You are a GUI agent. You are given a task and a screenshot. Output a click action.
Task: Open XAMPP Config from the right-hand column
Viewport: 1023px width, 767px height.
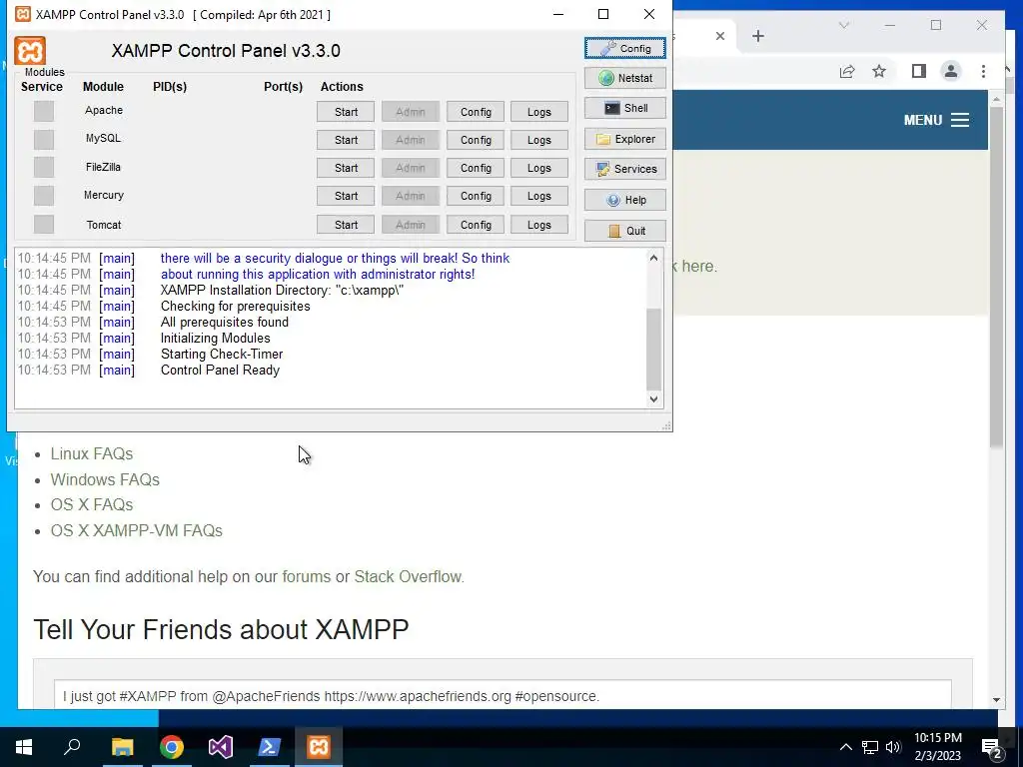[625, 48]
